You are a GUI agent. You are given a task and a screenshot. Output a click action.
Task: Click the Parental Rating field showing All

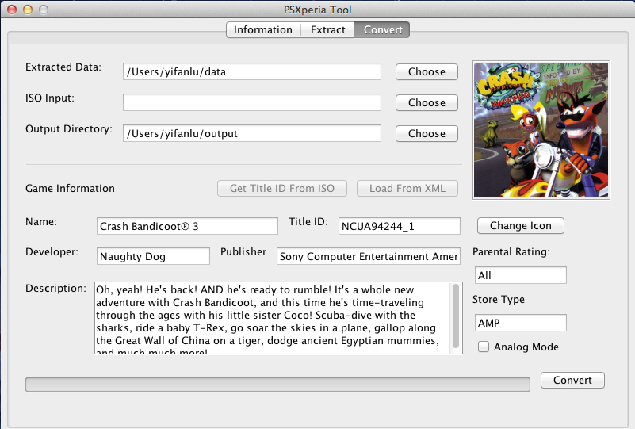tap(520, 275)
